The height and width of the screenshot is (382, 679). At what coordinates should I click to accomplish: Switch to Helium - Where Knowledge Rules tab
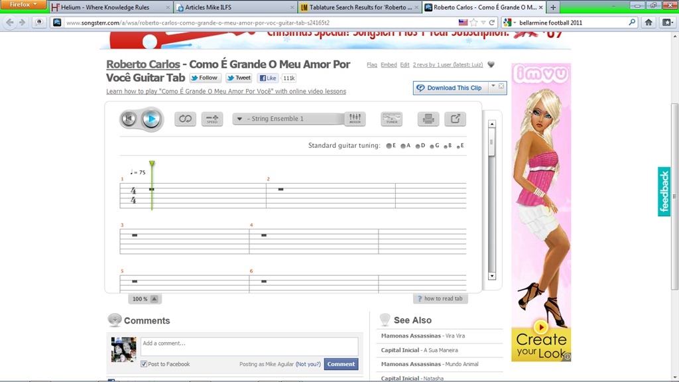[x=111, y=7]
